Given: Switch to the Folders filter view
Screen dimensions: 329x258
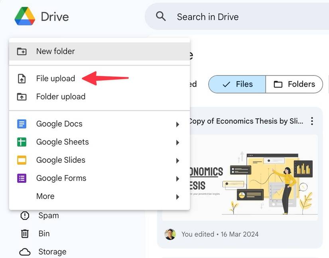Looking at the screenshot, I should [x=294, y=84].
